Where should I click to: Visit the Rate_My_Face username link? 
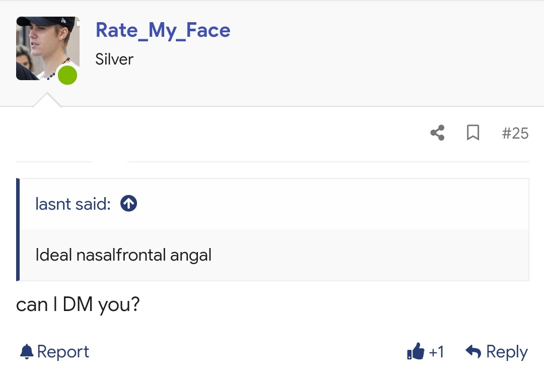[x=163, y=31]
